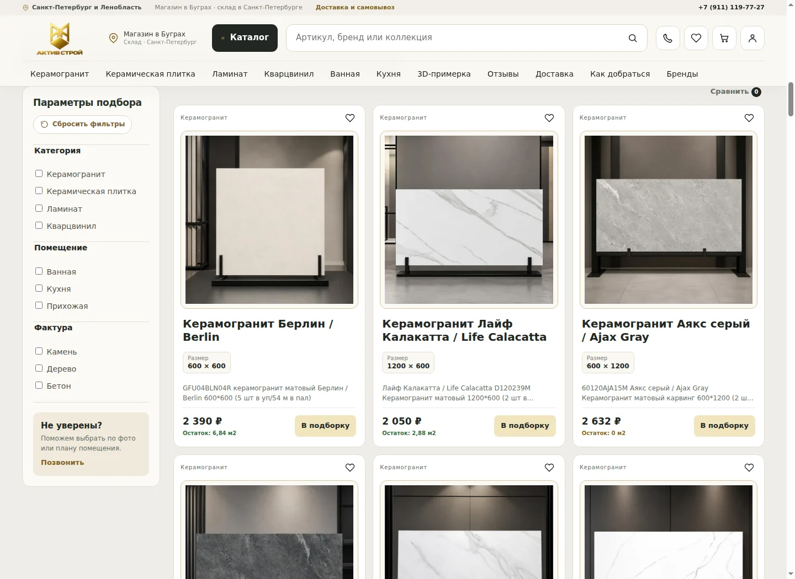Screen dimensions: 795x579
Task: Open the Life Calacatta product image
Action: (469, 219)
